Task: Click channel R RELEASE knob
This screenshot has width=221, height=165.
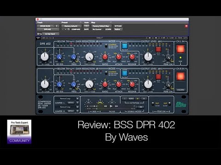Action: pos(132,84)
